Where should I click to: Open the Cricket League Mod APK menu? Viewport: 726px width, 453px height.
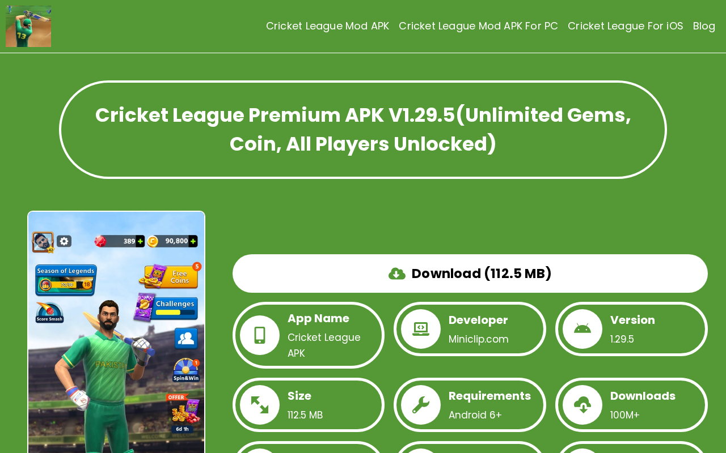327,26
